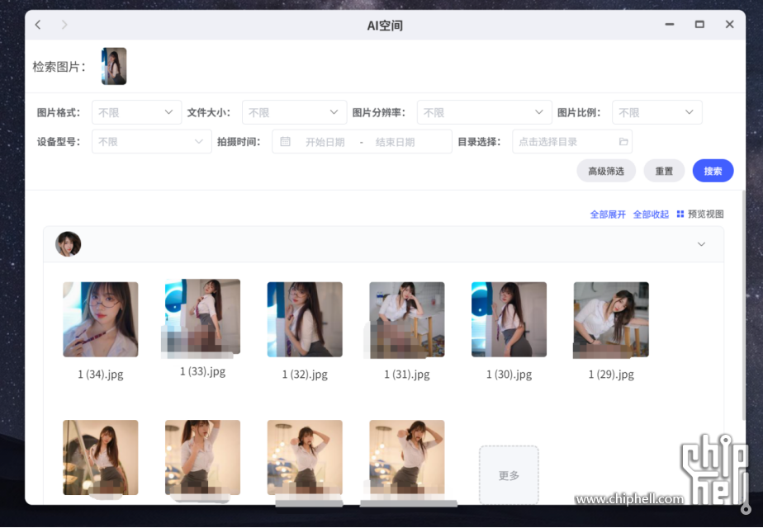Click the search image thumbnail at top

[x=114, y=66]
